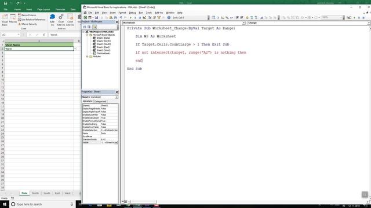The height and width of the screenshot is (208, 371).
Task: Open the Tools menu in VBA editor
Action: pyautogui.click(x=149, y=13)
